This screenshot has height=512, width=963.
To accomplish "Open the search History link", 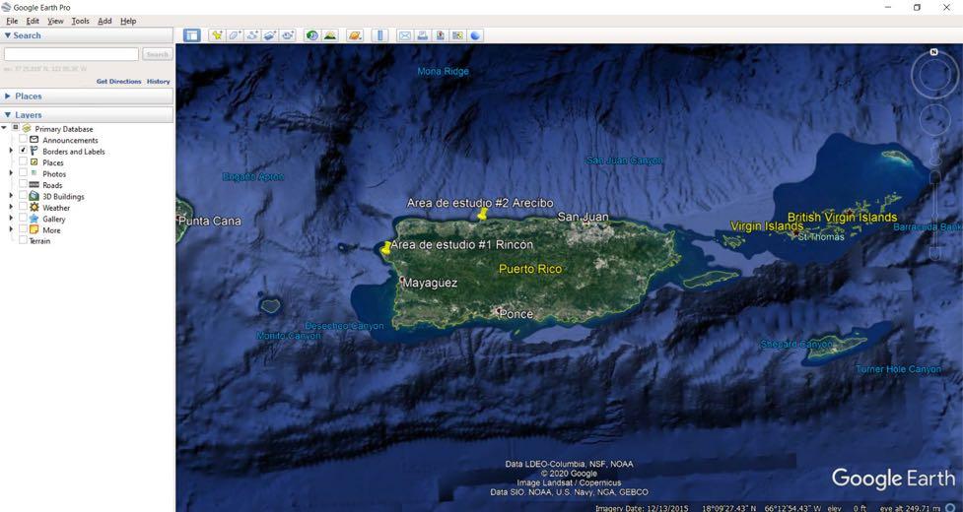I will (158, 81).
